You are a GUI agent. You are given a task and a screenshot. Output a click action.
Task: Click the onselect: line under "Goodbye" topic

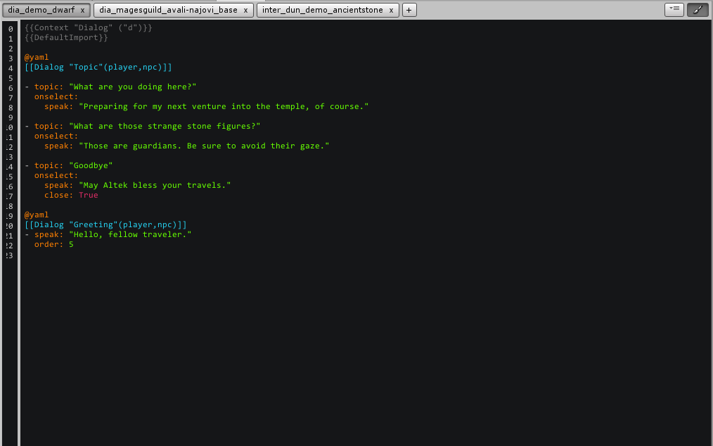coord(56,176)
